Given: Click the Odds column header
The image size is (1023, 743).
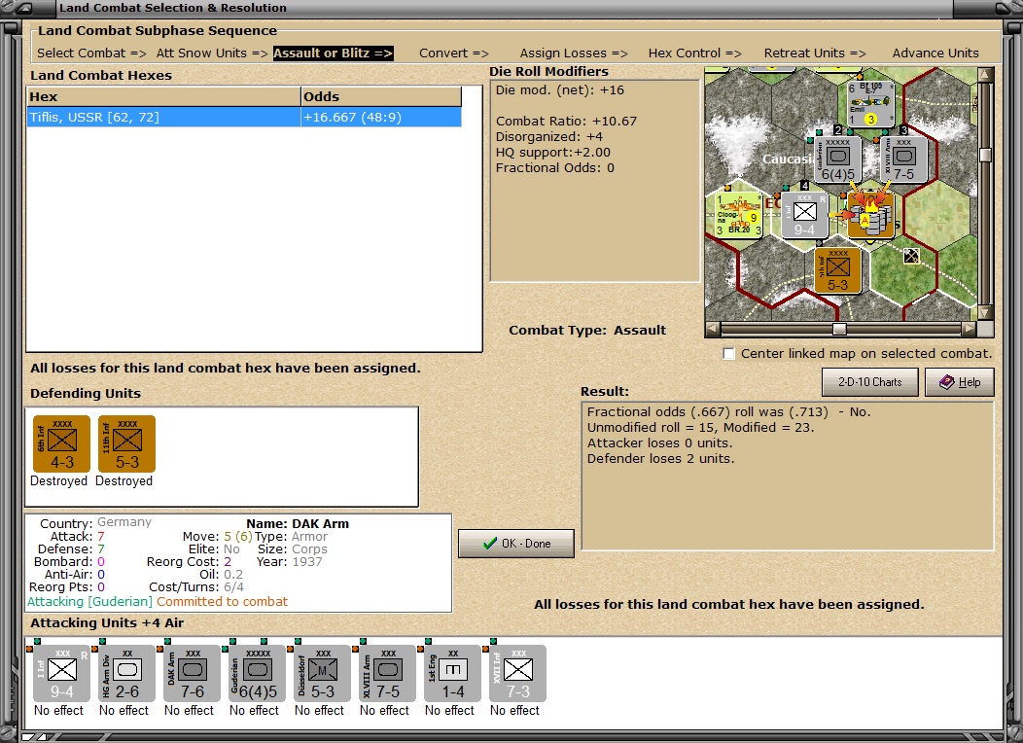Looking at the screenshot, I should [381, 96].
